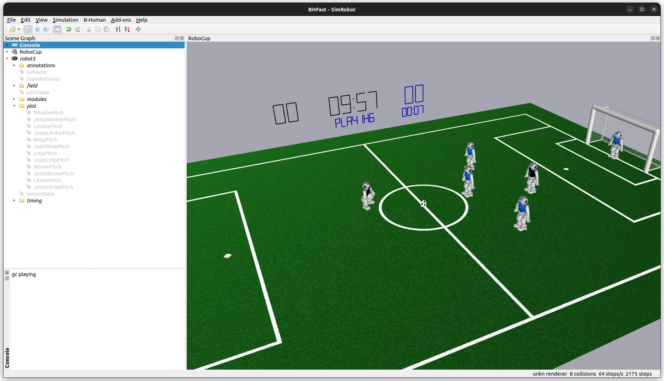The image size is (664, 381).
Task: Click the four-arrow drag plane icon
Action: click(138, 30)
